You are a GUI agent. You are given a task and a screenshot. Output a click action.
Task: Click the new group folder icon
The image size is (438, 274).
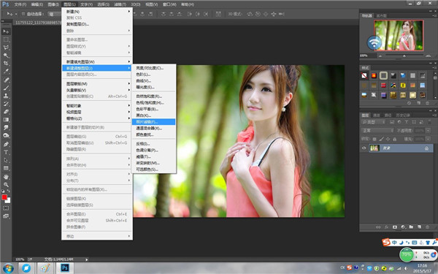click(x=411, y=227)
